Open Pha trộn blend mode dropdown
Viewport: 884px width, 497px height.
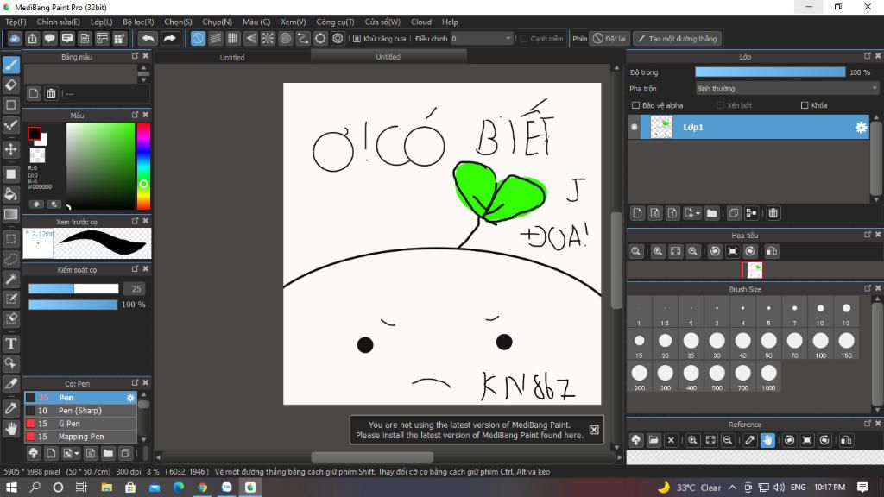click(787, 89)
